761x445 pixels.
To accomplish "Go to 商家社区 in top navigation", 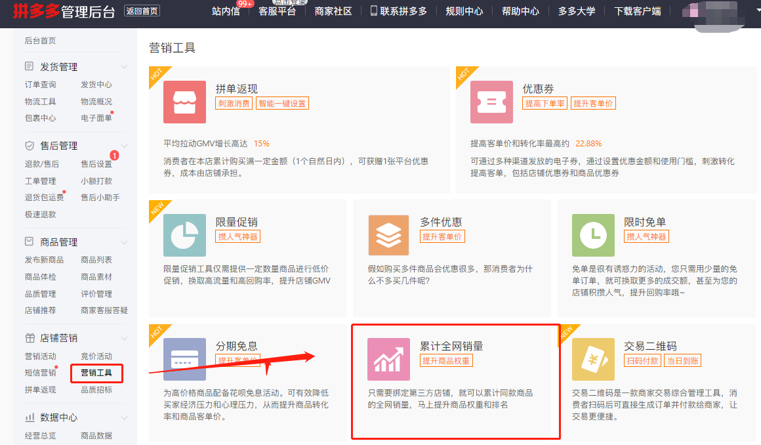I will tap(333, 11).
